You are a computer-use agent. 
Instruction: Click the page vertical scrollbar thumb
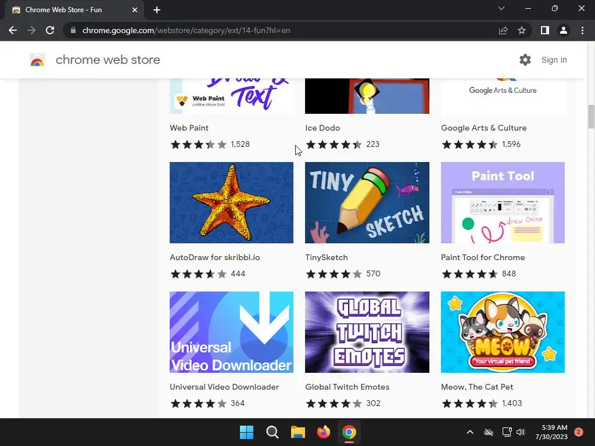[x=591, y=117]
